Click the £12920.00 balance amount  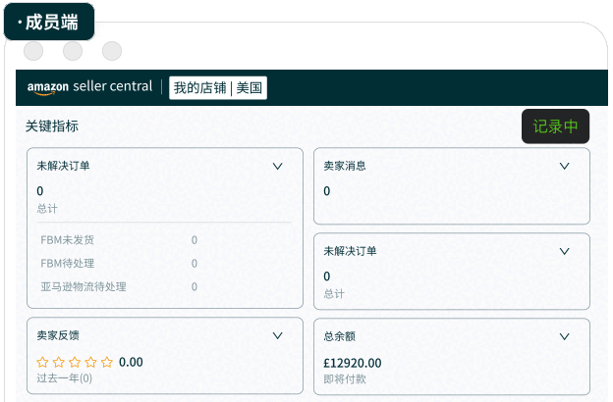click(353, 363)
